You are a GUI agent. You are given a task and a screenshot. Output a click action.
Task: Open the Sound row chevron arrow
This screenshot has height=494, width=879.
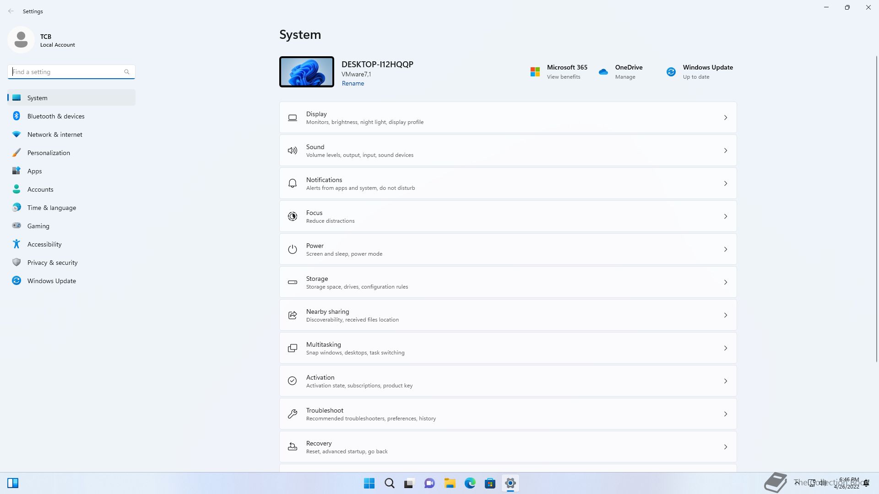click(x=725, y=150)
